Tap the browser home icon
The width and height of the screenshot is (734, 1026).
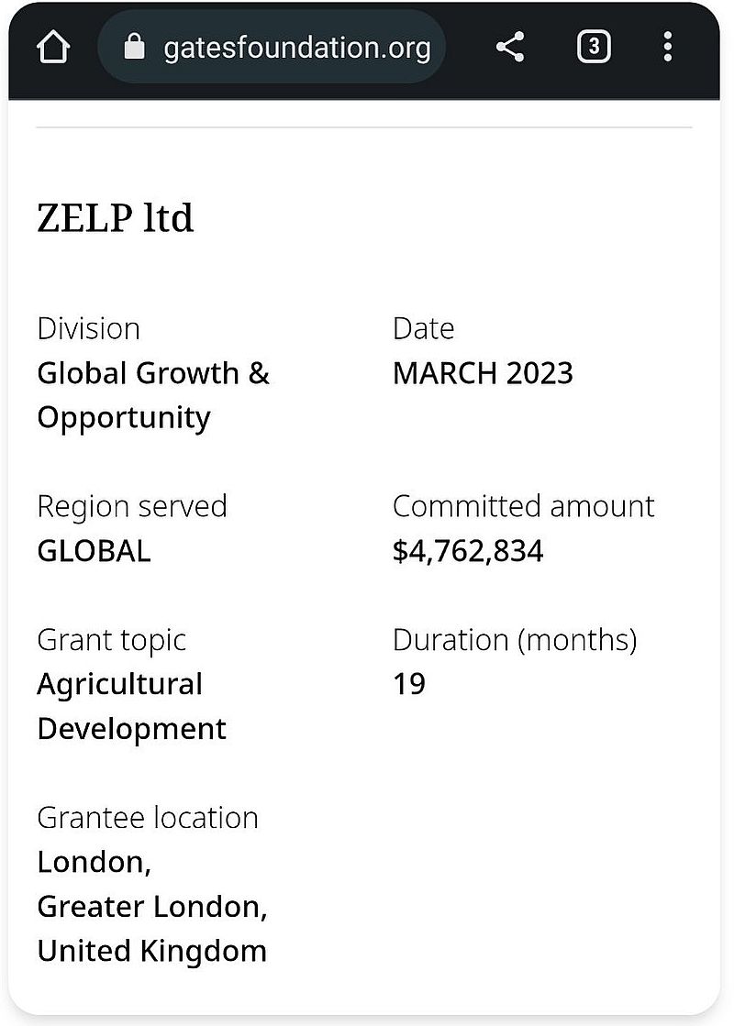coord(53,48)
